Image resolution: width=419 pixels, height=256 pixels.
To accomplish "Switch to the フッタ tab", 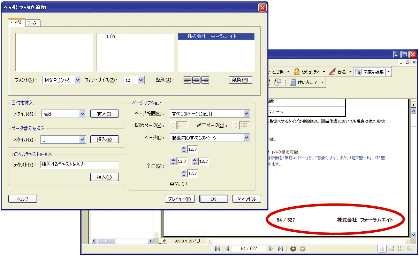I will 33,23.
